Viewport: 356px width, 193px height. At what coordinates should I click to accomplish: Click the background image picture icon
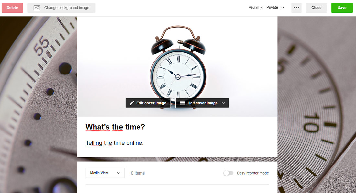tap(37, 8)
